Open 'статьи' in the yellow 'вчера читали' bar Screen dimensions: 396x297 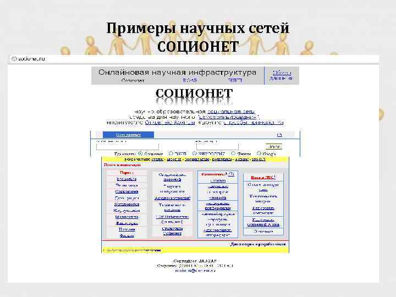[157, 159]
